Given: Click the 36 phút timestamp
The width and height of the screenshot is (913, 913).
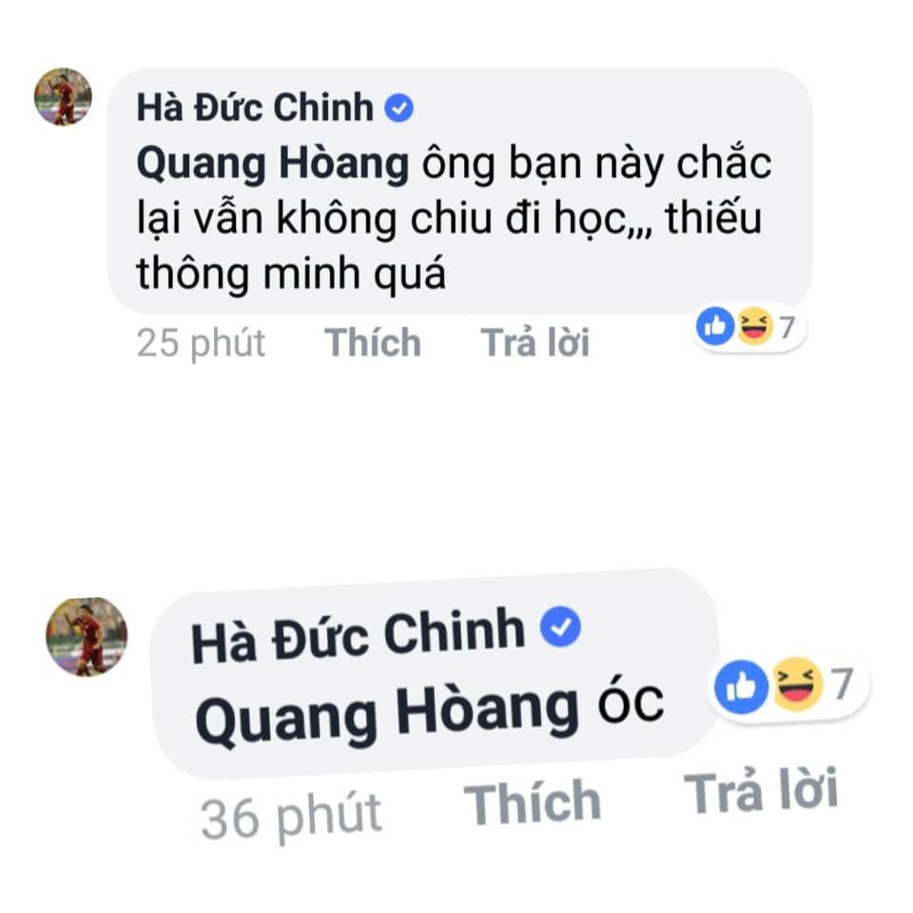Looking at the screenshot, I should coord(291,816).
